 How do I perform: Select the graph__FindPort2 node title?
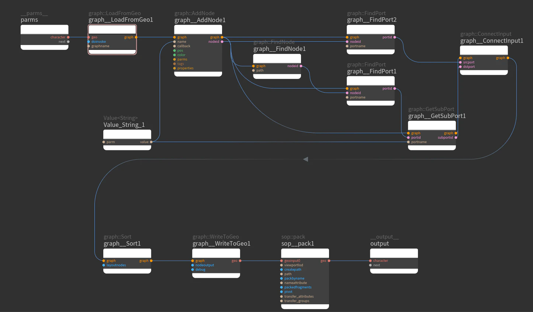372,20
